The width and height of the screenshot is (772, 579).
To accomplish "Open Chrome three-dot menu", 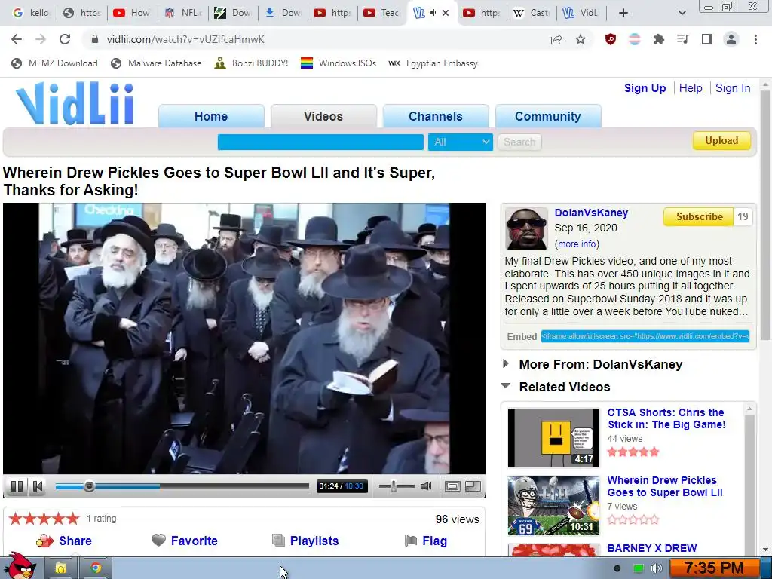I will [x=755, y=39].
